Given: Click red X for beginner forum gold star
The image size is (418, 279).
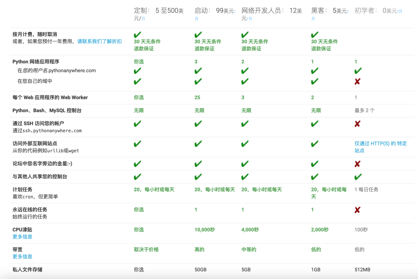Looking at the screenshot, I should pos(358,164).
